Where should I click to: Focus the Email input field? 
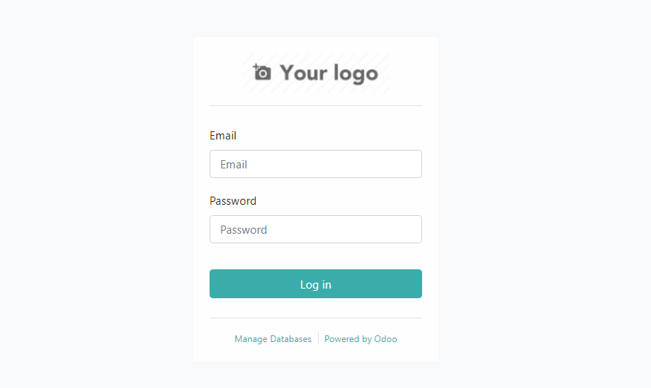(x=316, y=164)
